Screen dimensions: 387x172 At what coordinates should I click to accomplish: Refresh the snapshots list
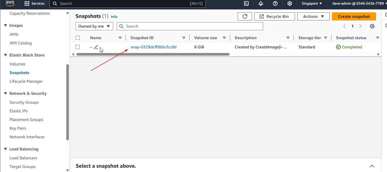(245, 16)
